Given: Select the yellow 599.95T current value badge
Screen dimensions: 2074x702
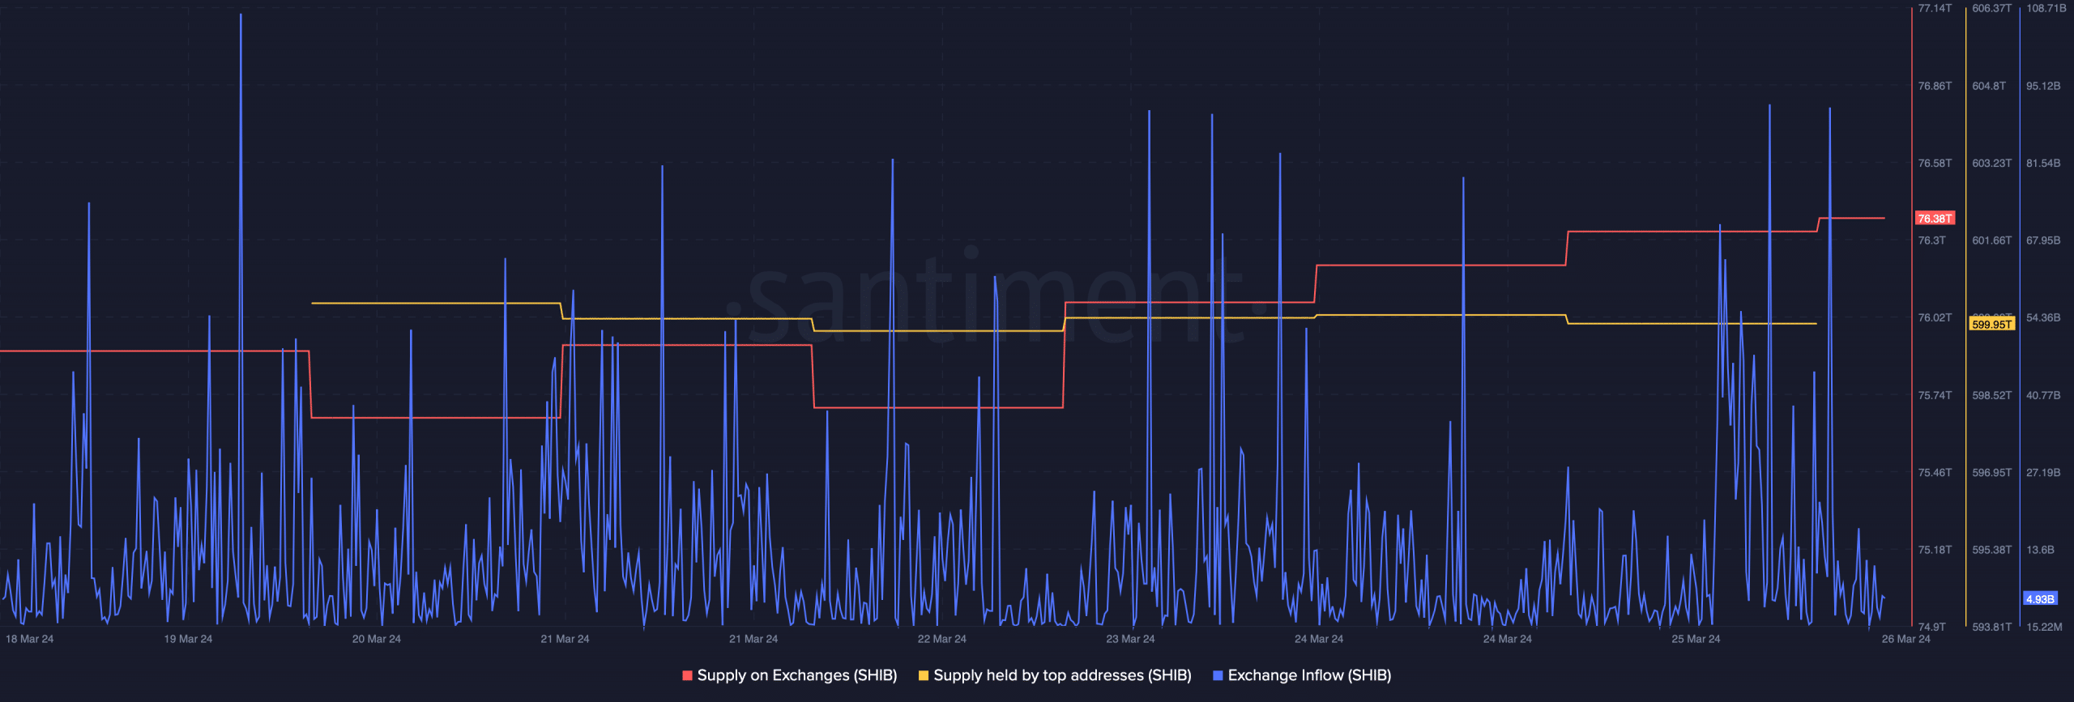Looking at the screenshot, I should tap(1991, 325).
